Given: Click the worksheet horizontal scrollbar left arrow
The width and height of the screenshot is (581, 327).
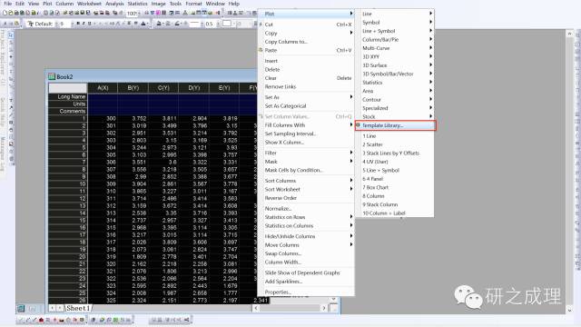Looking at the screenshot, I should point(256,308).
